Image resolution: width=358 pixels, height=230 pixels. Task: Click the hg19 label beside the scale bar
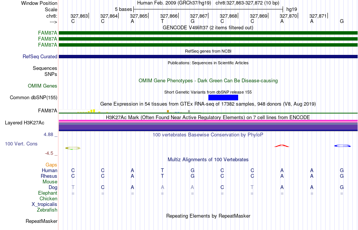[x=292, y=9]
